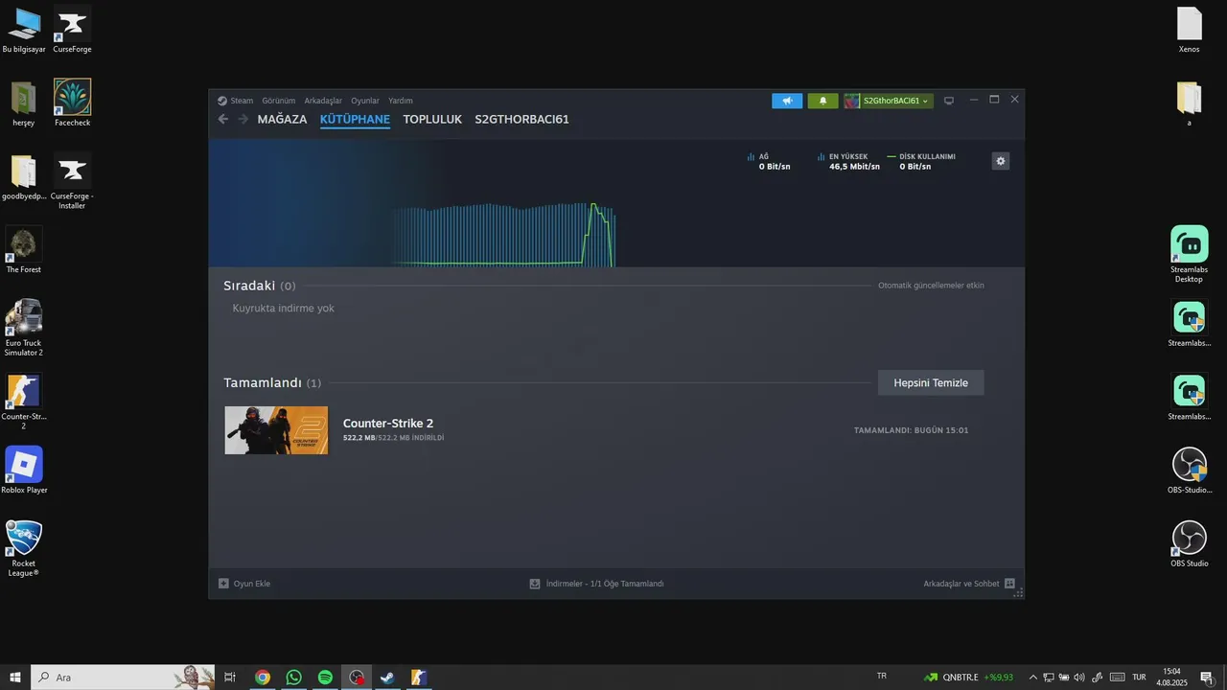Show hidden tray icons chevron

coord(1032,677)
